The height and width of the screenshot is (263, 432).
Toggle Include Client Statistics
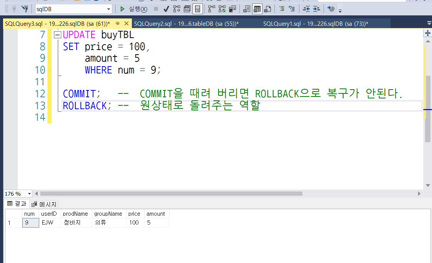[x=233, y=9]
